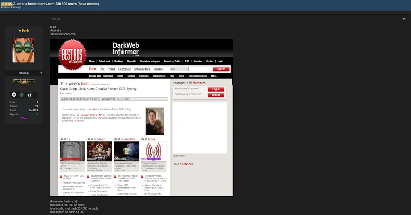Click the padlock contact icon in profile
This screenshot has height=215, width=411.
click(x=29, y=95)
